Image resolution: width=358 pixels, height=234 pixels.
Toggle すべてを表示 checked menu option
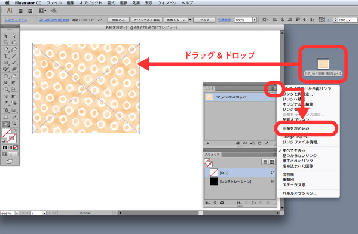(x=294, y=150)
